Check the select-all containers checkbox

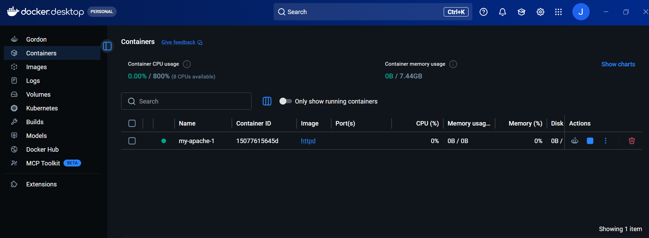[x=132, y=123]
